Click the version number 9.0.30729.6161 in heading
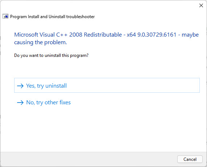Image resolution: width=207 pixels, height=167 pixels. (x=157, y=35)
